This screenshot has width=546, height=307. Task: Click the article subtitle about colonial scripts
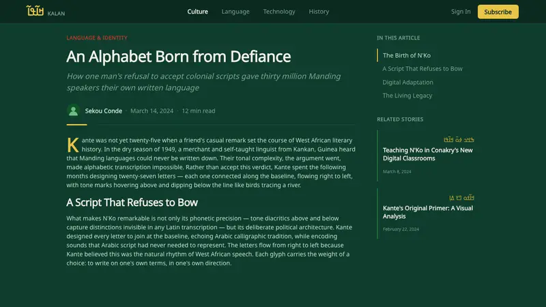point(203,82)
